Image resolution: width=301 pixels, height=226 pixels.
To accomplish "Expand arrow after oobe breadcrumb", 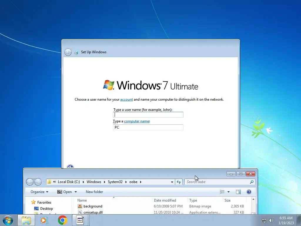I will pos(141,182).
